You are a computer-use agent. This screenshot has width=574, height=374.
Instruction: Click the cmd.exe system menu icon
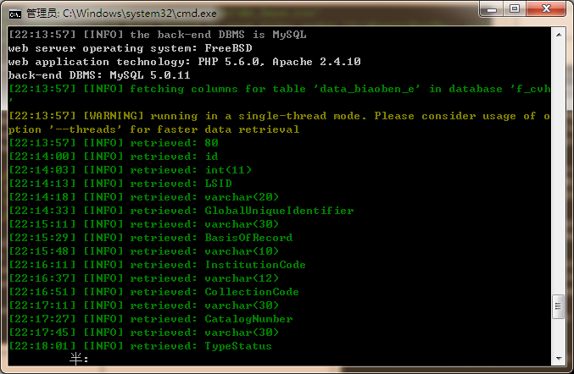tap(15, 14)
